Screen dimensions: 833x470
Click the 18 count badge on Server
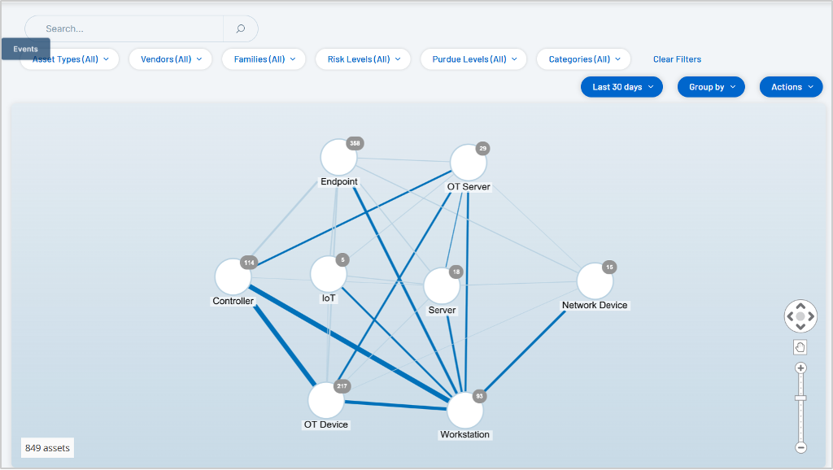[x=456, y=272]
